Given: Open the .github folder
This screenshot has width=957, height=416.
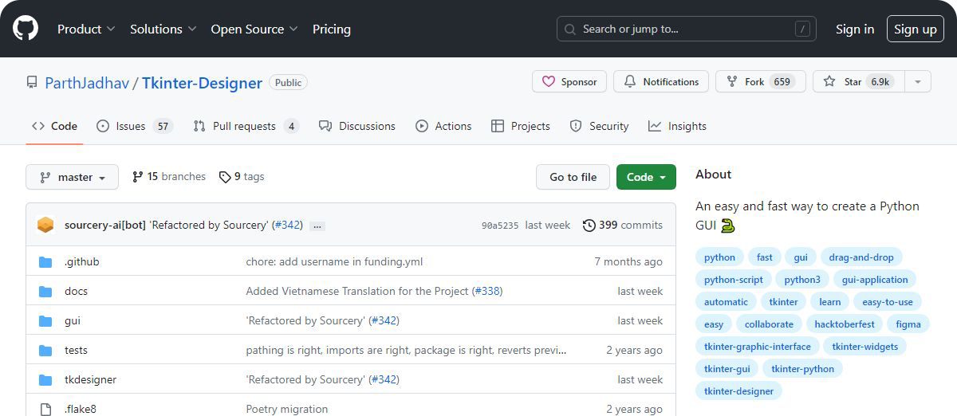Looking at the screenshot, I should pos(82,261).
